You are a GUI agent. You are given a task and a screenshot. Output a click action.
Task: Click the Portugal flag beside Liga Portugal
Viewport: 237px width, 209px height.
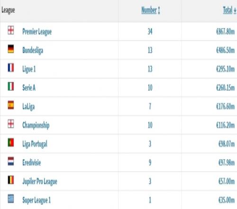click(x=11, y=142)
